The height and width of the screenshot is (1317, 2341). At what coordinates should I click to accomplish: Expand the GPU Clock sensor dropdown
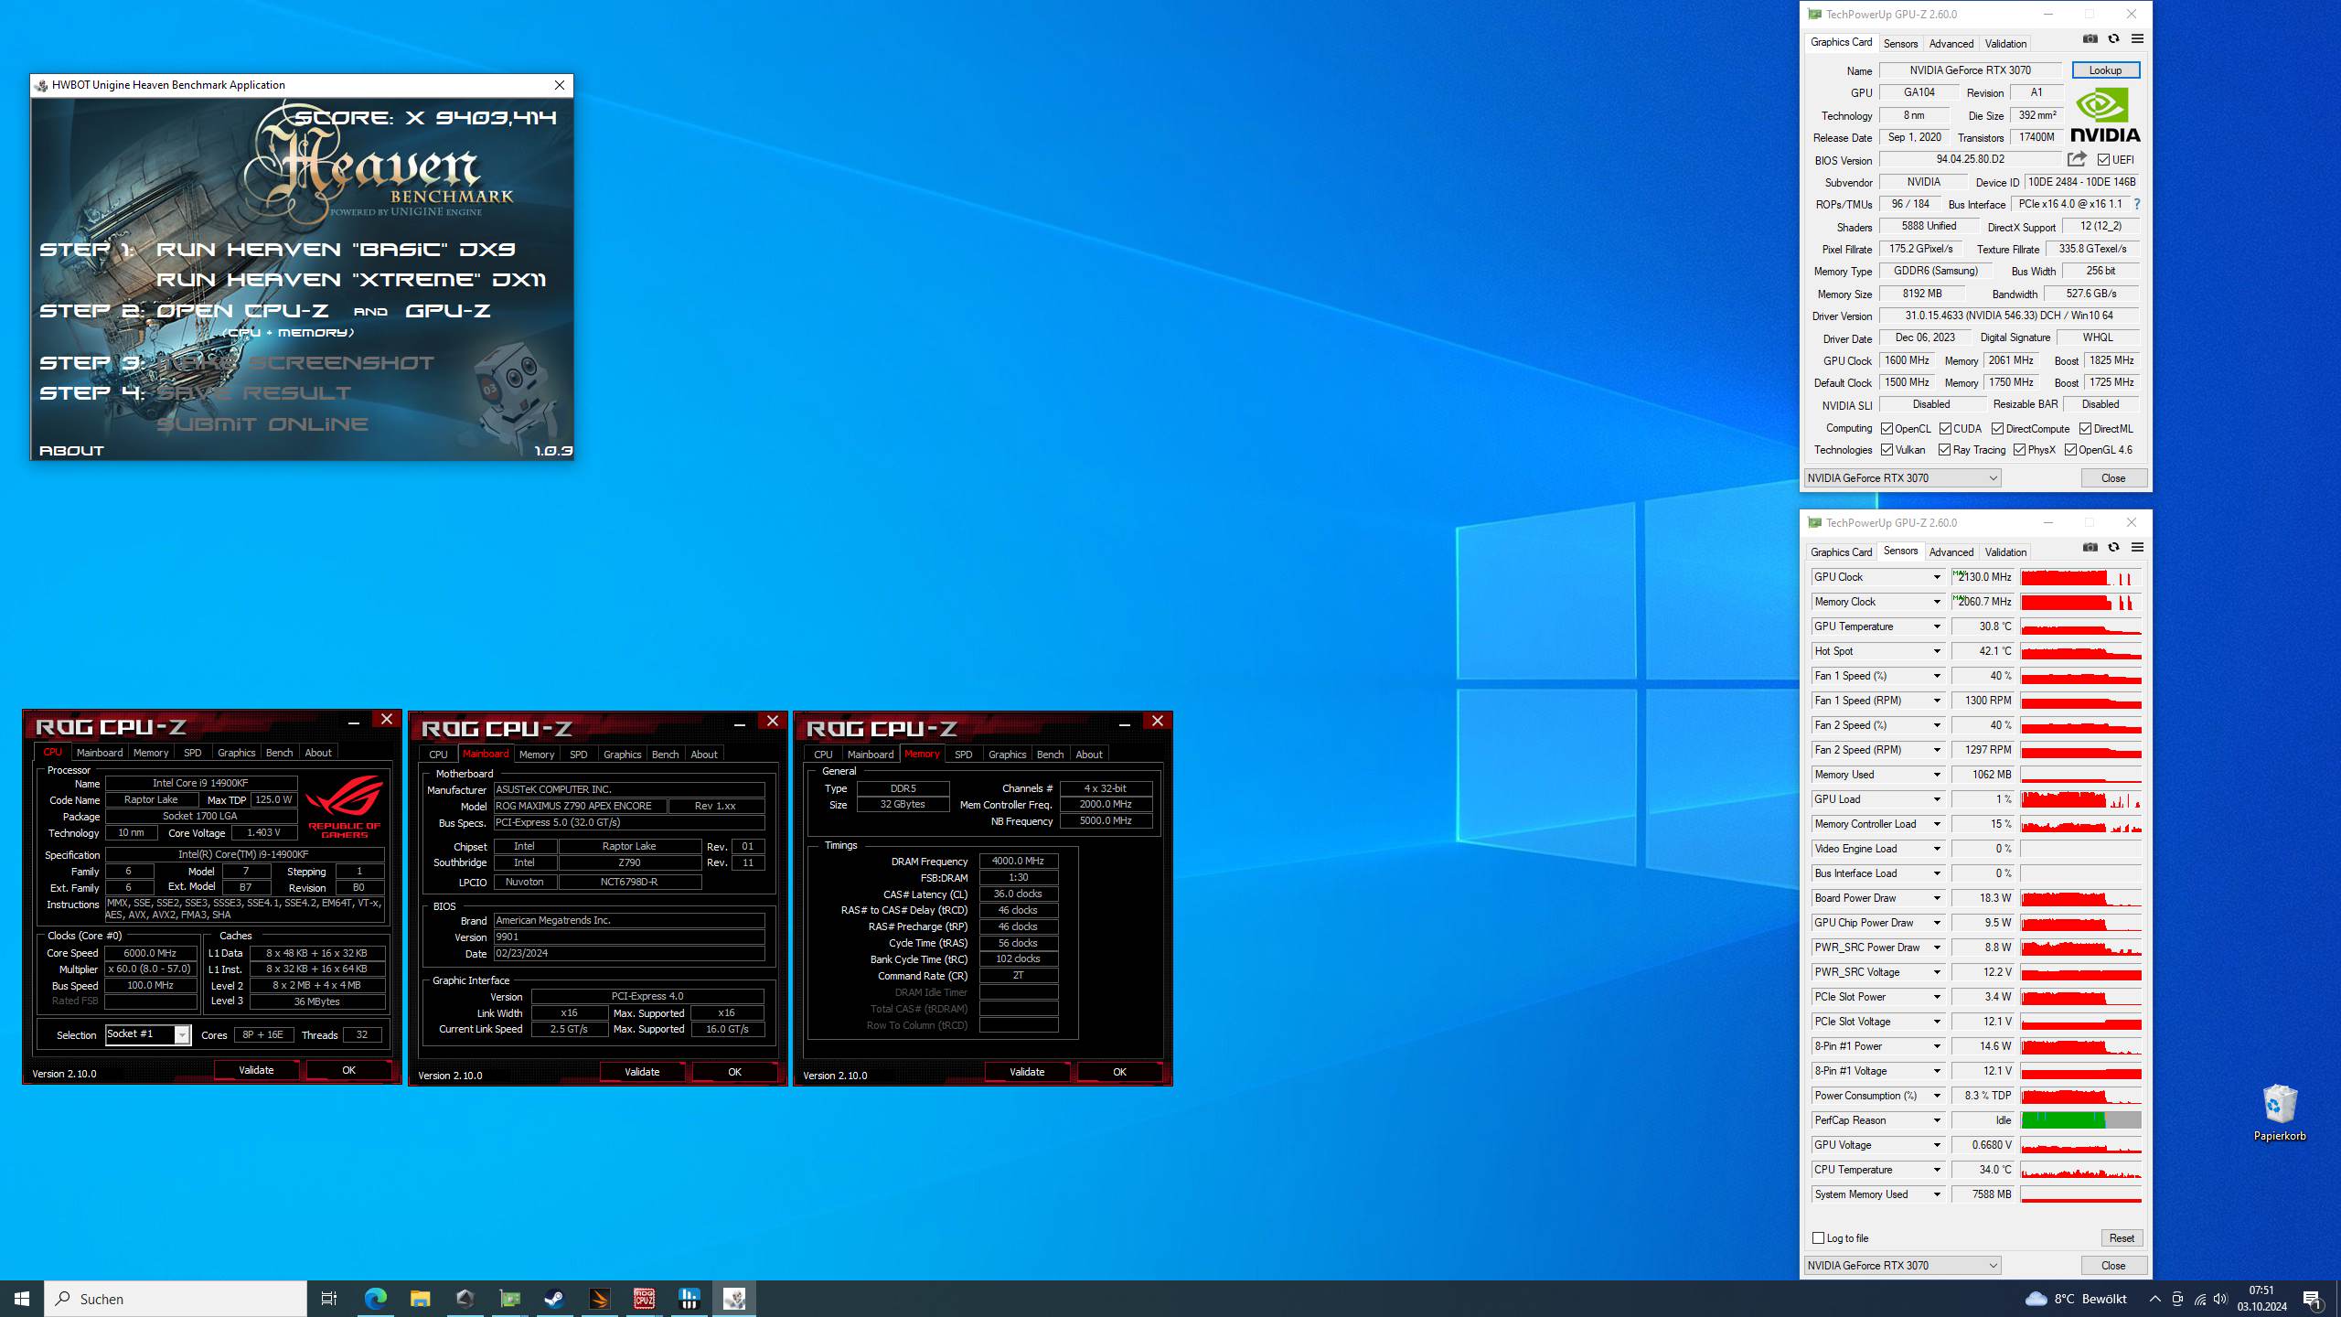1937,577
